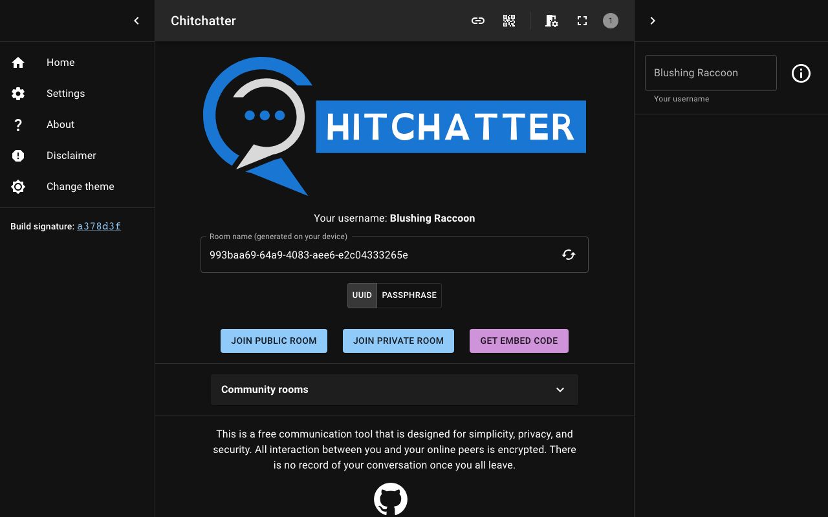Go to Home in the sidebar
This screenshot has height=517, width=828.
[78, 63]
